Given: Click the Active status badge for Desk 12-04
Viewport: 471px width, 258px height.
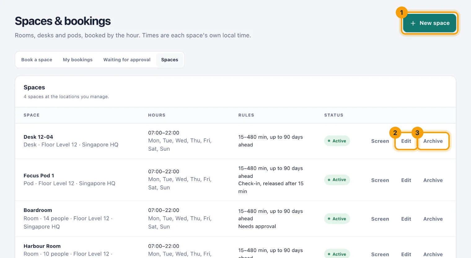Looking at the screenshot, I should tap(337, 141).
